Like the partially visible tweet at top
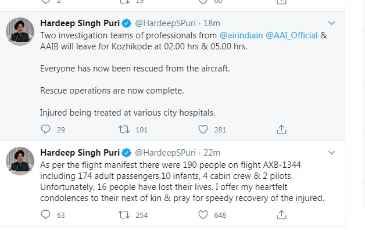Image resolution: width=365 pixels, height=230 pixels. click(x=203, y=2)
